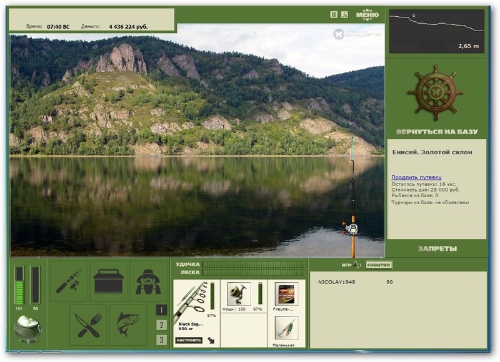
Task: Open the tackle box icon
Action: [108, 281]
